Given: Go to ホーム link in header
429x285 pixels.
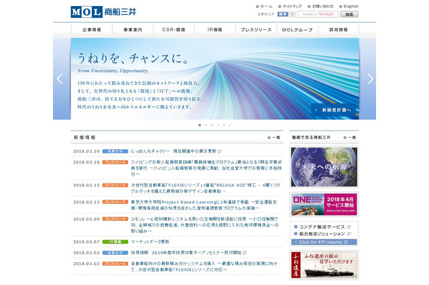Looking at the screenshot, I should click(x=264, y=6).
